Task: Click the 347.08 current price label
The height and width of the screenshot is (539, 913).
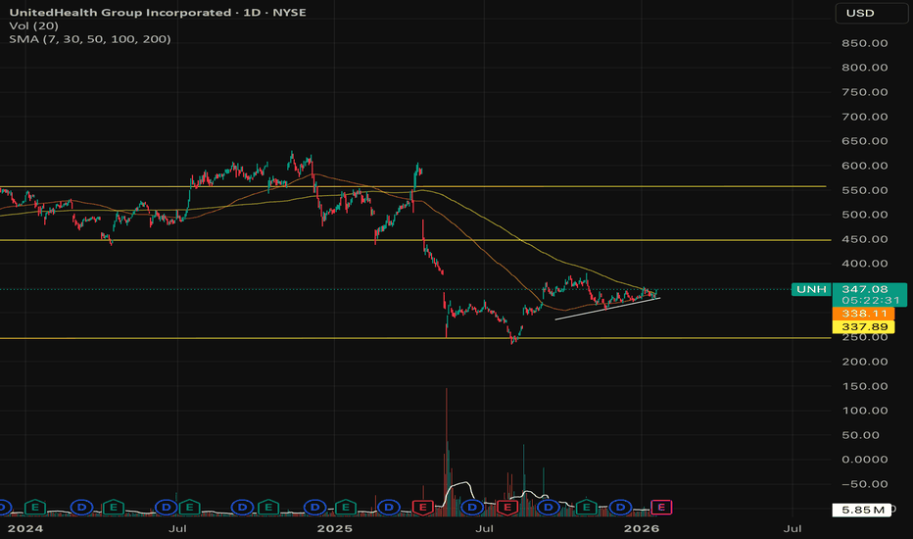Action: [866, 289]
